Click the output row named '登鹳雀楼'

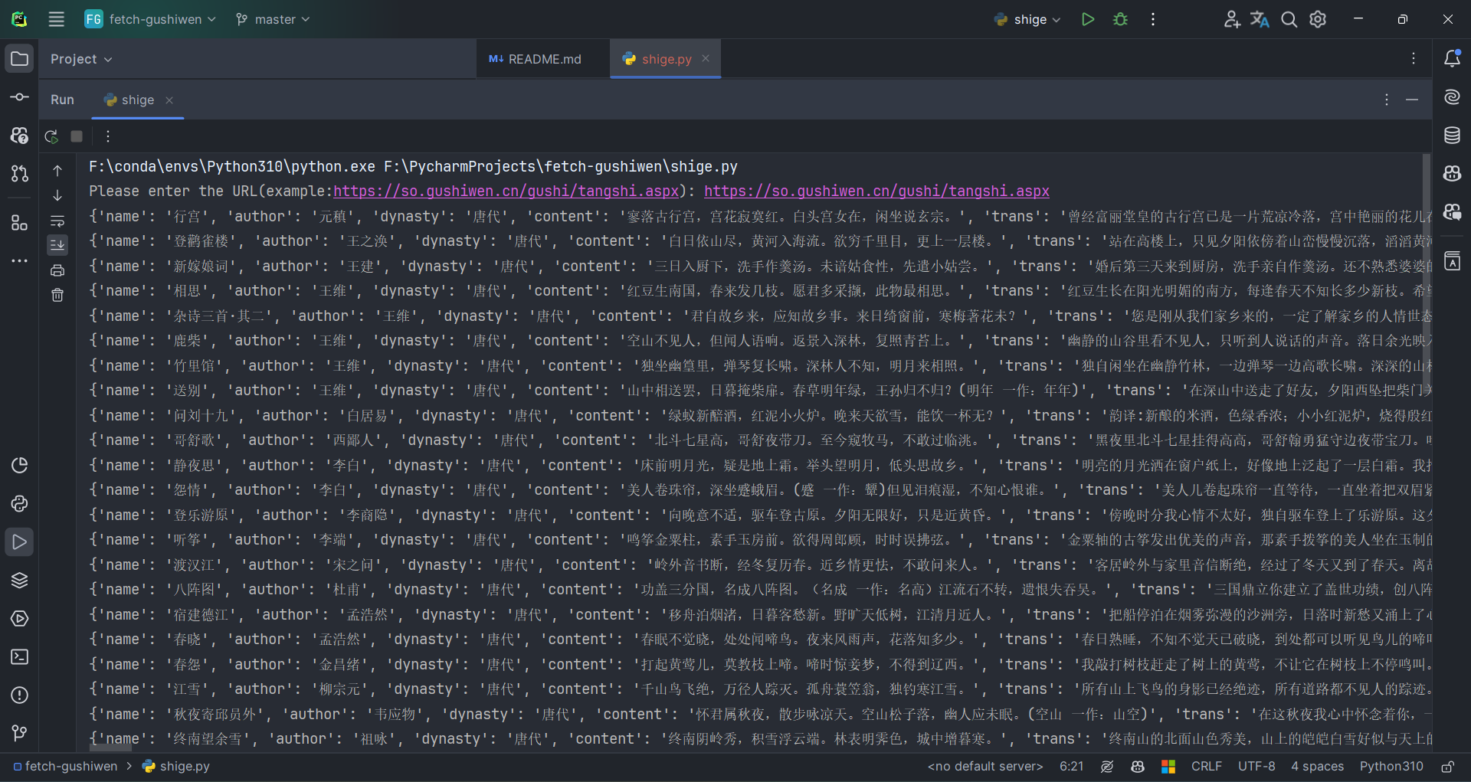pos(760,240)
